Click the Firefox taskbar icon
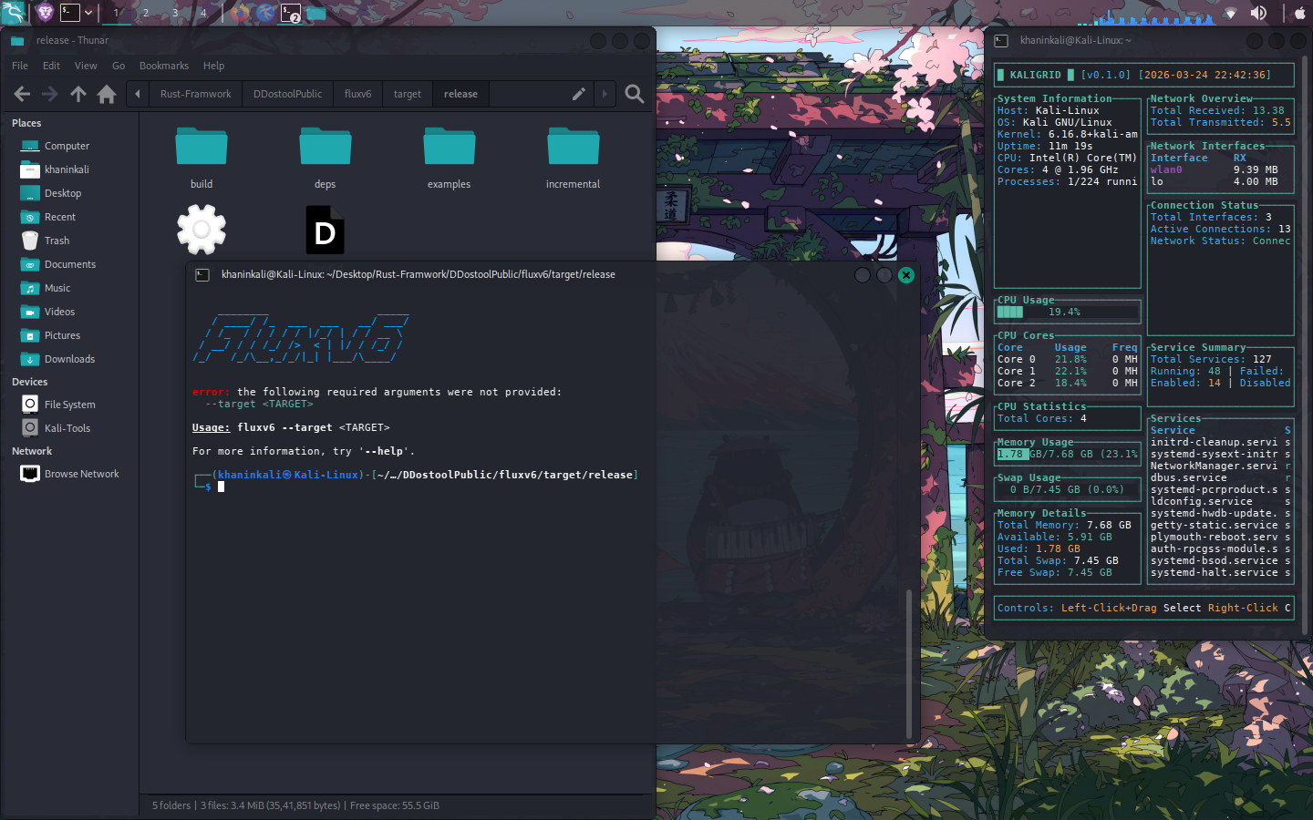This screenshot has height=820, width=1313. tap(240, 13)
